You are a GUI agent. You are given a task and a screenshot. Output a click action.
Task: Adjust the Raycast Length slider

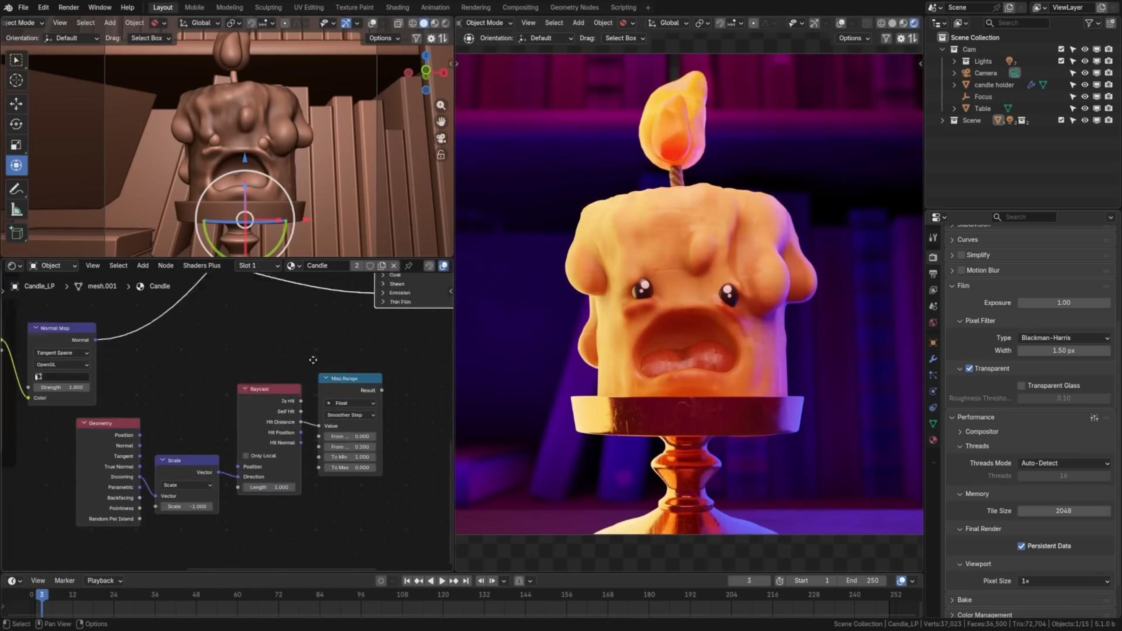[x=269, y=487]
